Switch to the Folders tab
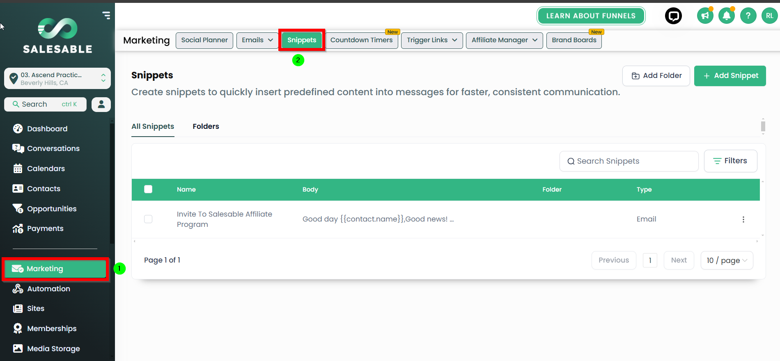 pyautogui.click(x=206, y=126)
